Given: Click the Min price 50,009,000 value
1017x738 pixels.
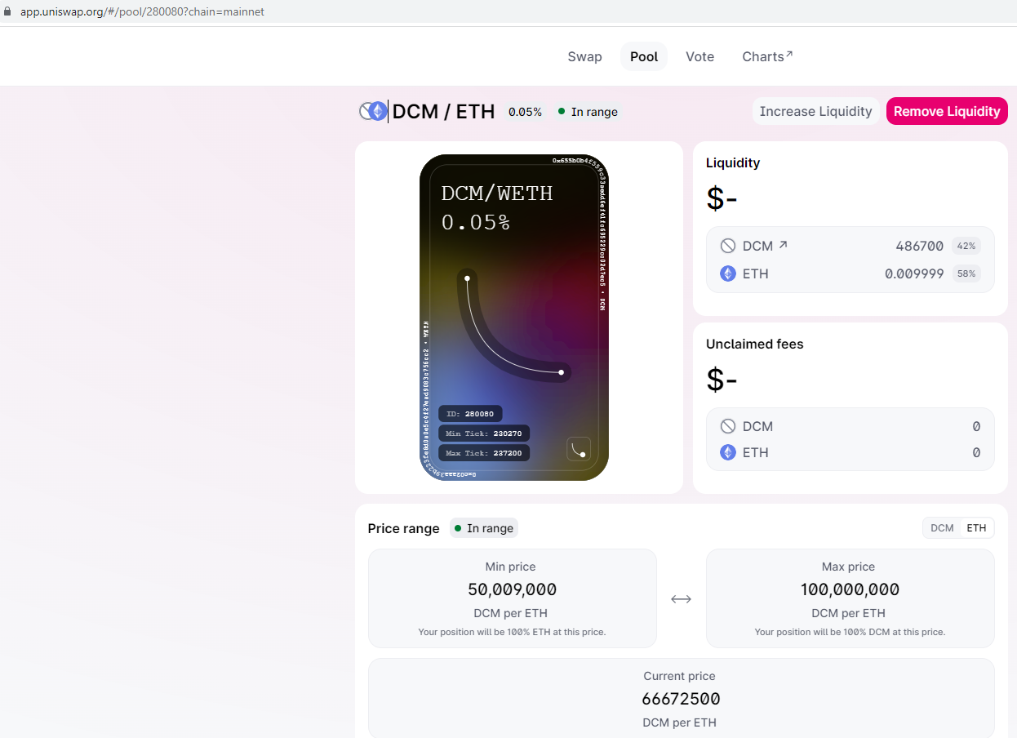Looking at the screenshot, I should pos(513,589).
